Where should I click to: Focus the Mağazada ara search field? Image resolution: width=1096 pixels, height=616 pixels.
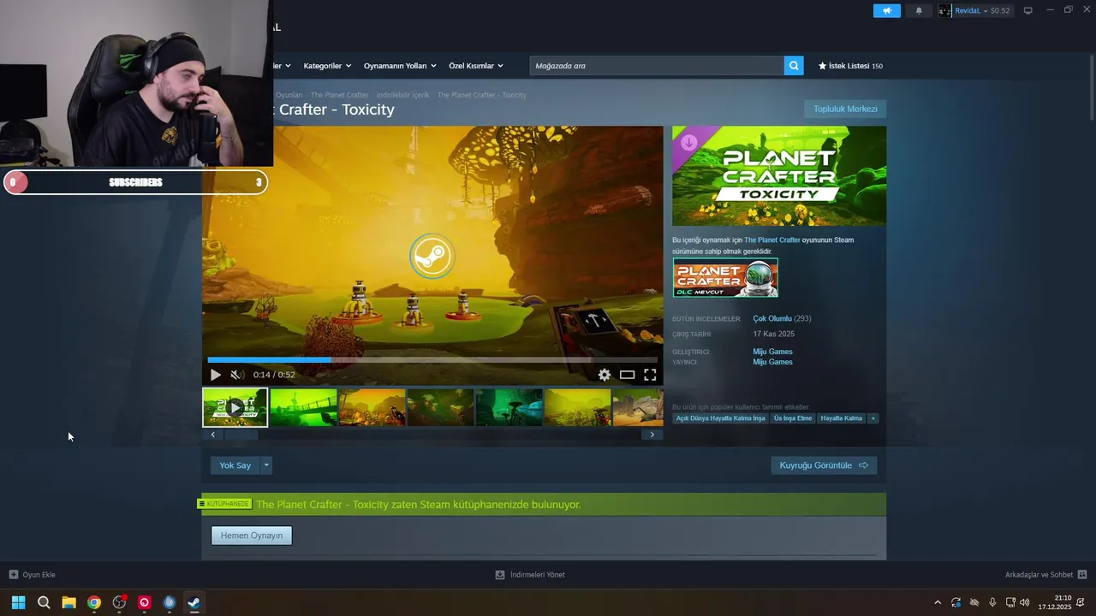(657, 66)
